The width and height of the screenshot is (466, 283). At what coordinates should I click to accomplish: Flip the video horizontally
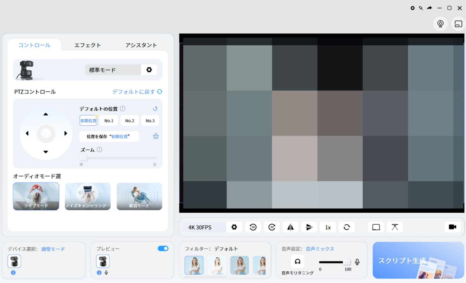290,227
